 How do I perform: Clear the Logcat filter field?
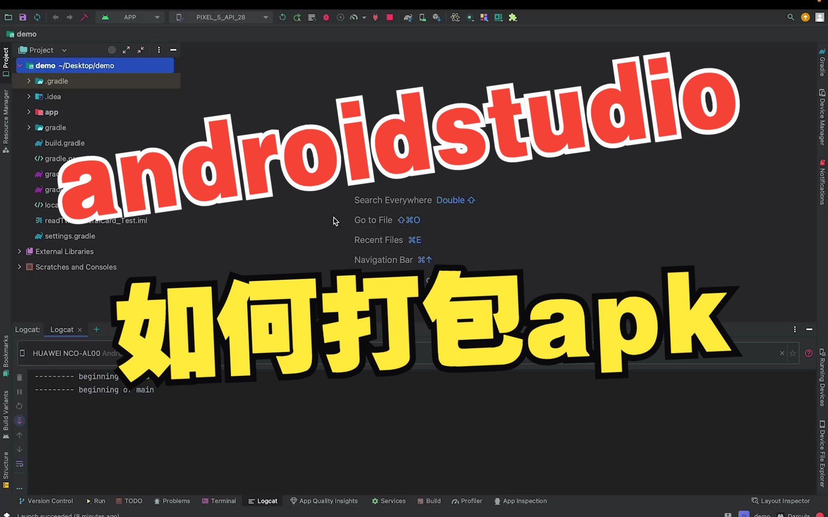click(x=782, y=353)
